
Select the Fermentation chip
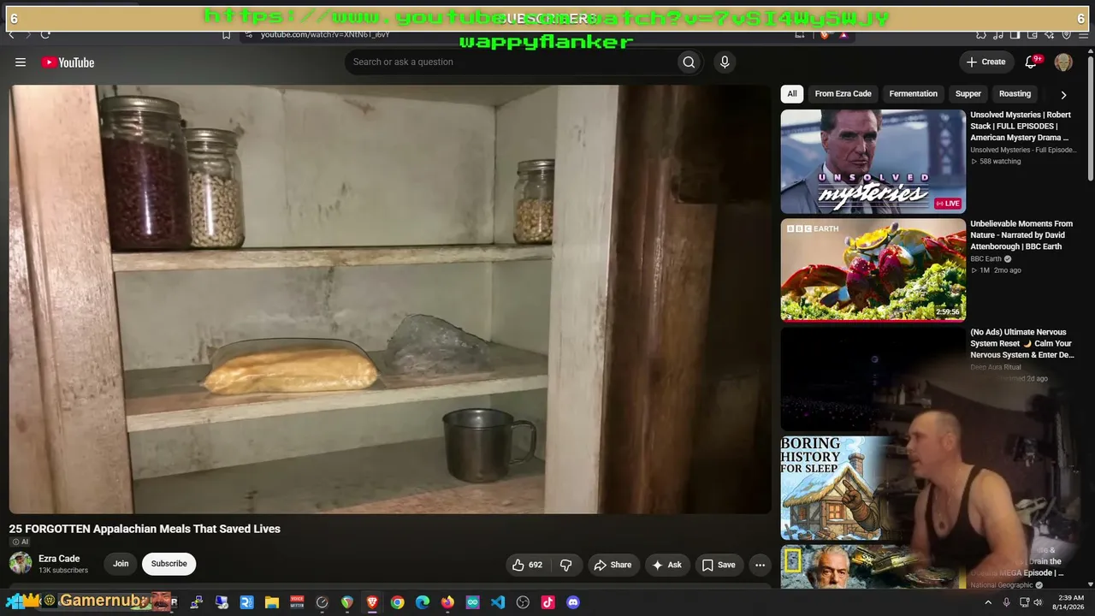913,94
